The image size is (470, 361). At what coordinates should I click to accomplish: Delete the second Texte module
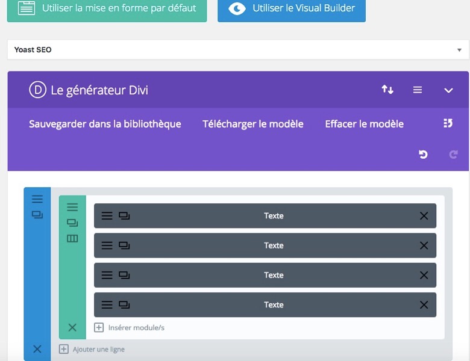coord(424,245)
